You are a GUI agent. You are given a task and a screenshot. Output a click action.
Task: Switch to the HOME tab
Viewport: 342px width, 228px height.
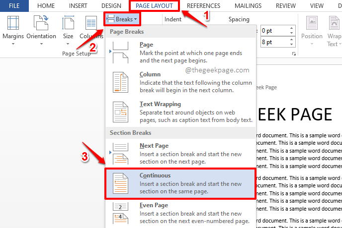[46, 5]
